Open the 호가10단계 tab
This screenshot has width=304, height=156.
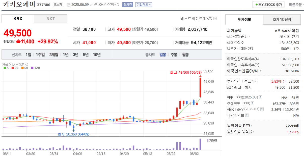tap(282, 19)
